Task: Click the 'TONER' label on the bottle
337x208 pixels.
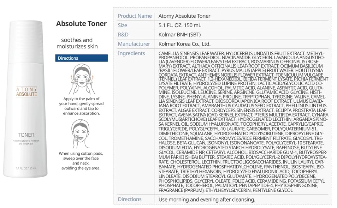Action: pyautogui.click(x=26, y=135)
